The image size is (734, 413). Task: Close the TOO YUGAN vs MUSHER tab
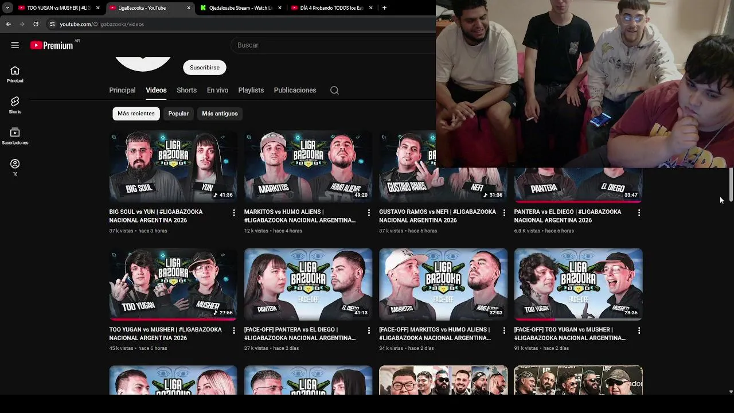point(97,8)
